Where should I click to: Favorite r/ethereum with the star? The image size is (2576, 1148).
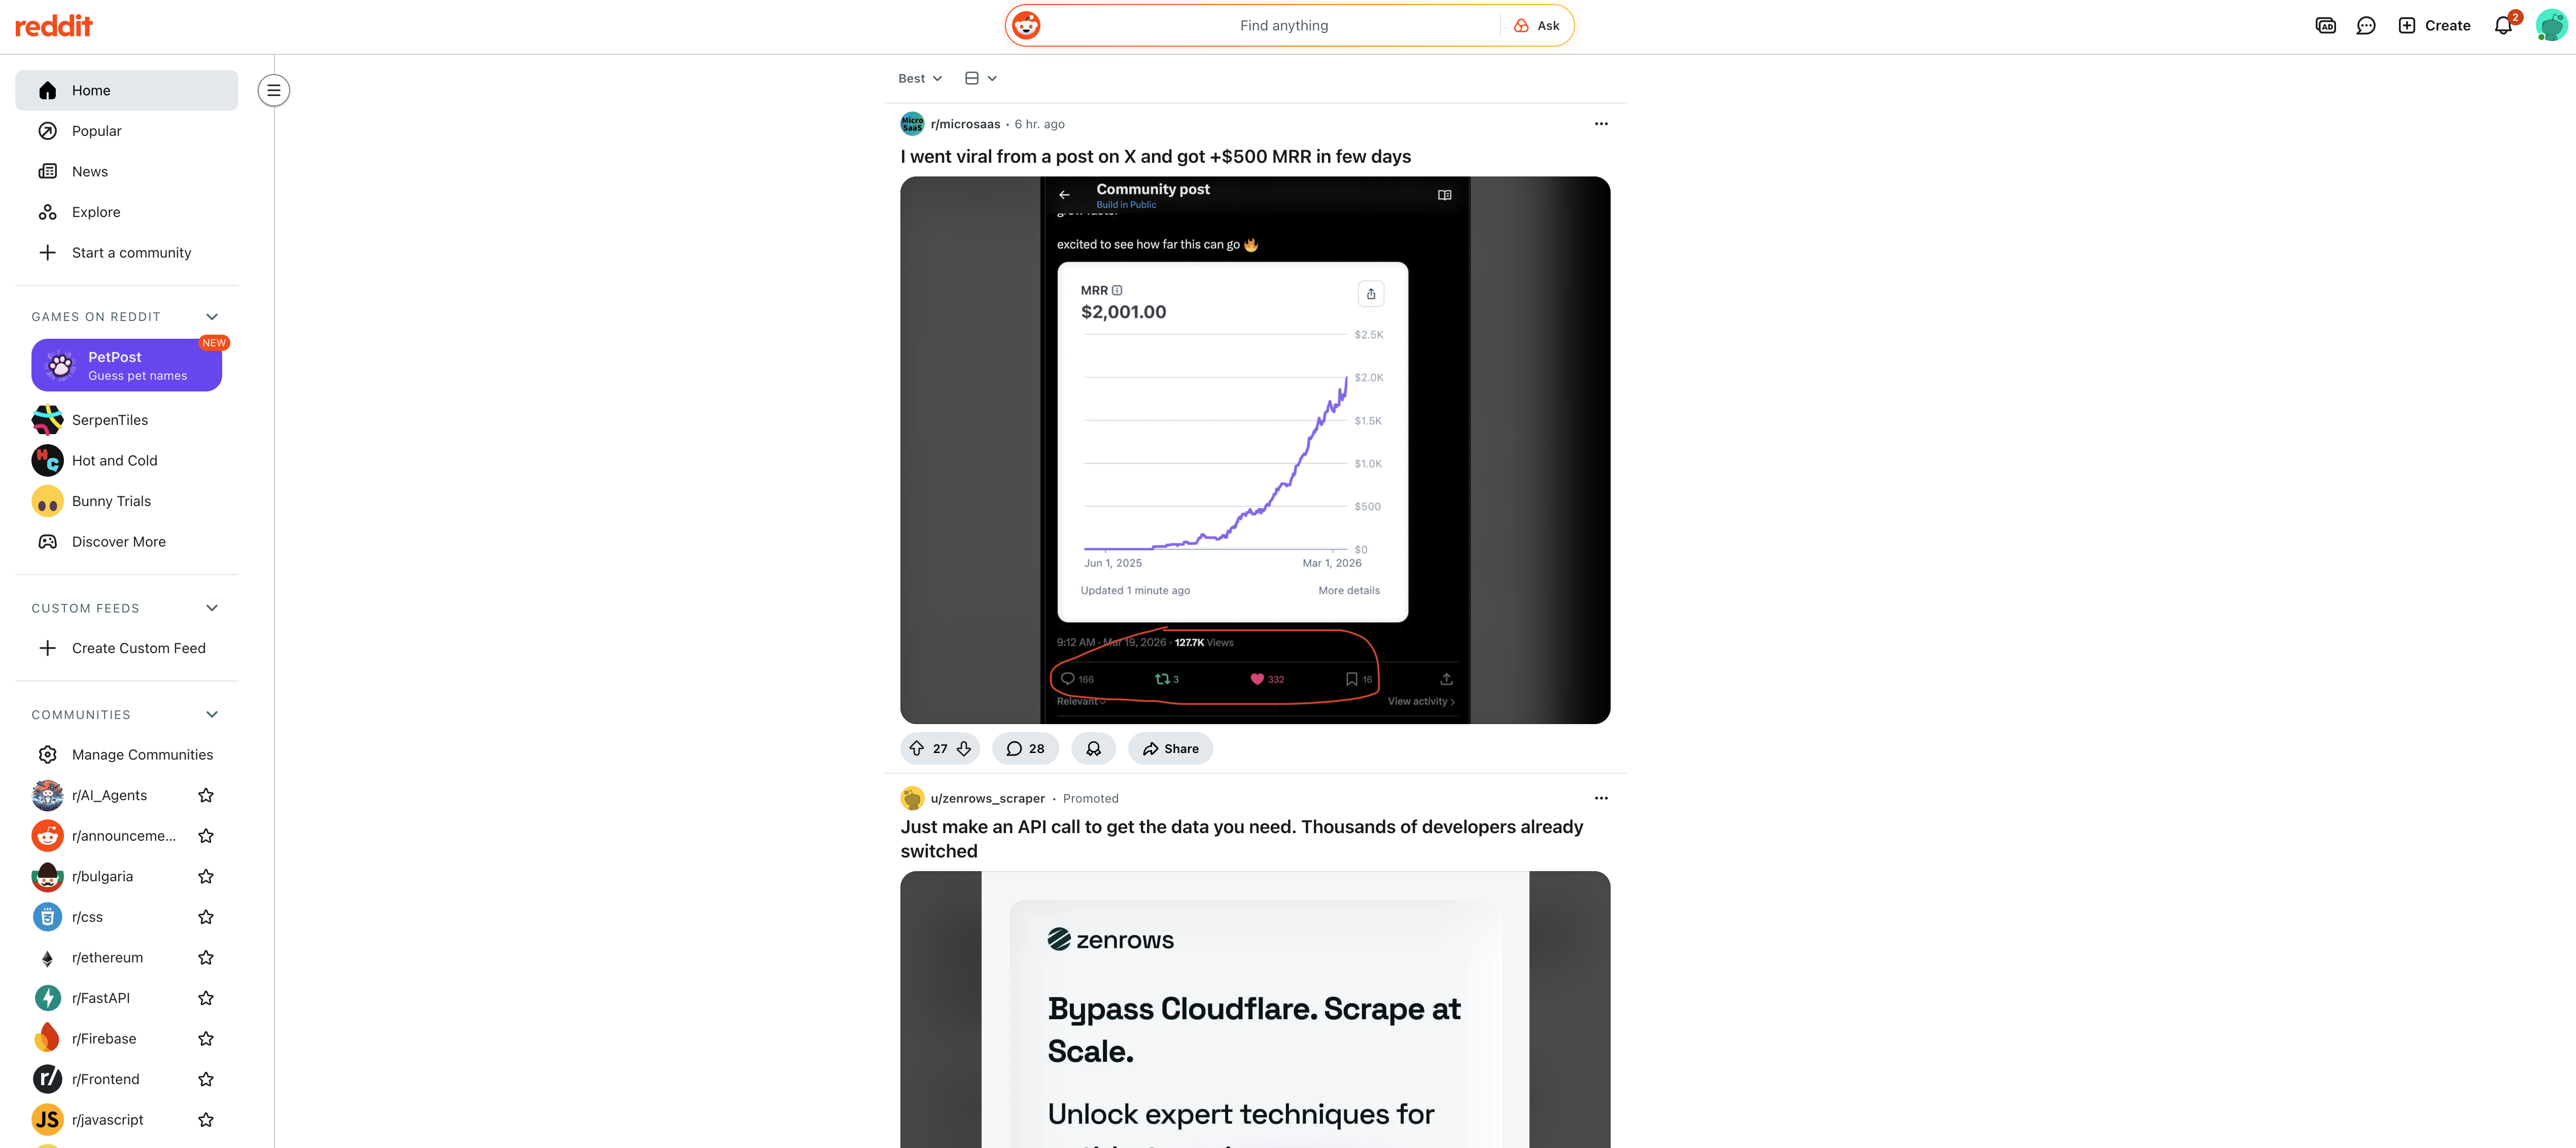point(206,957)
